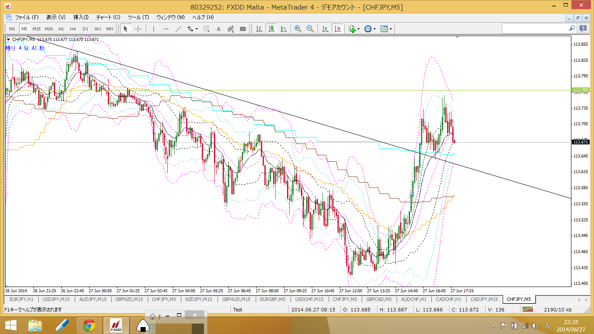Click the search magnifier icon

pyautogui.click(x=572, y=28)
